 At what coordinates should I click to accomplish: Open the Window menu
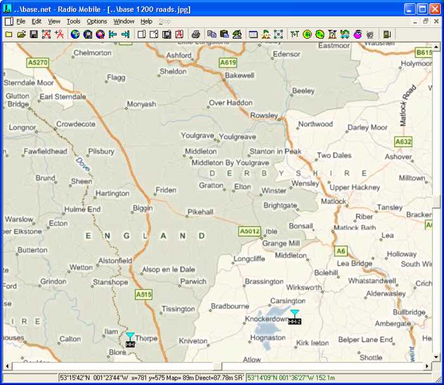pyautogui.click(x=124, y=22)
